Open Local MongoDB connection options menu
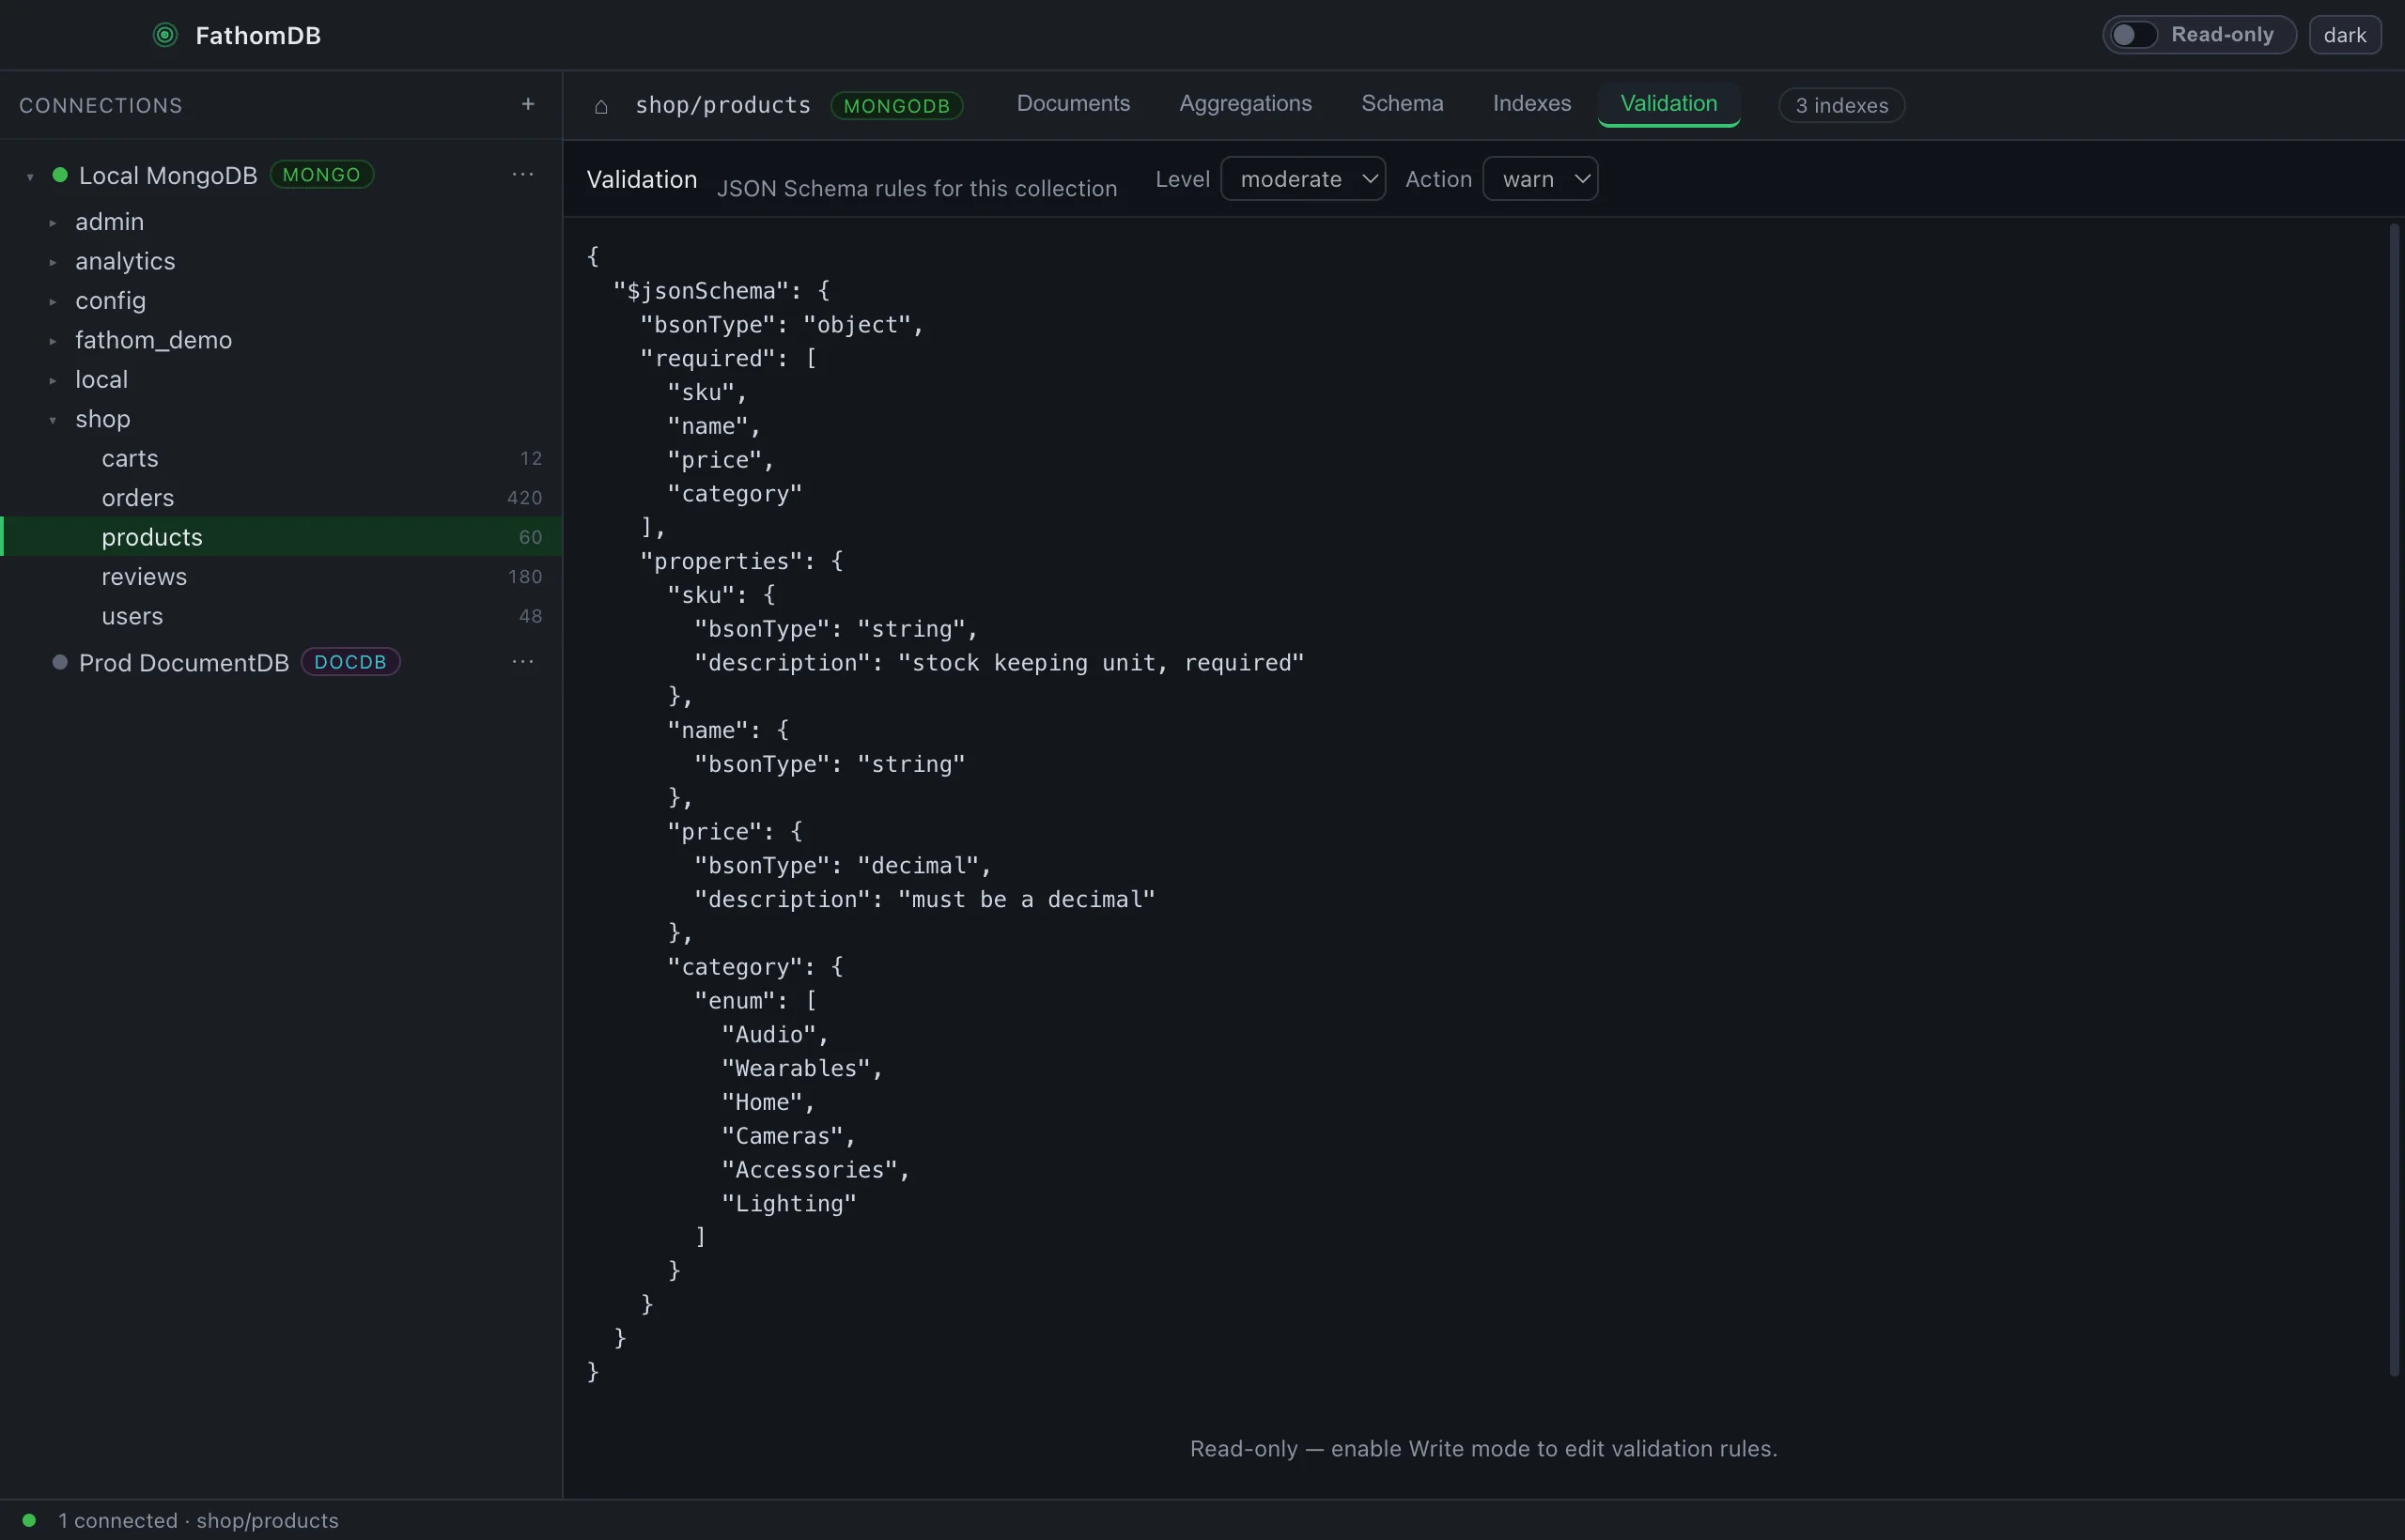This screenshot has height=1540, width=2405. [x=522, y=175]
